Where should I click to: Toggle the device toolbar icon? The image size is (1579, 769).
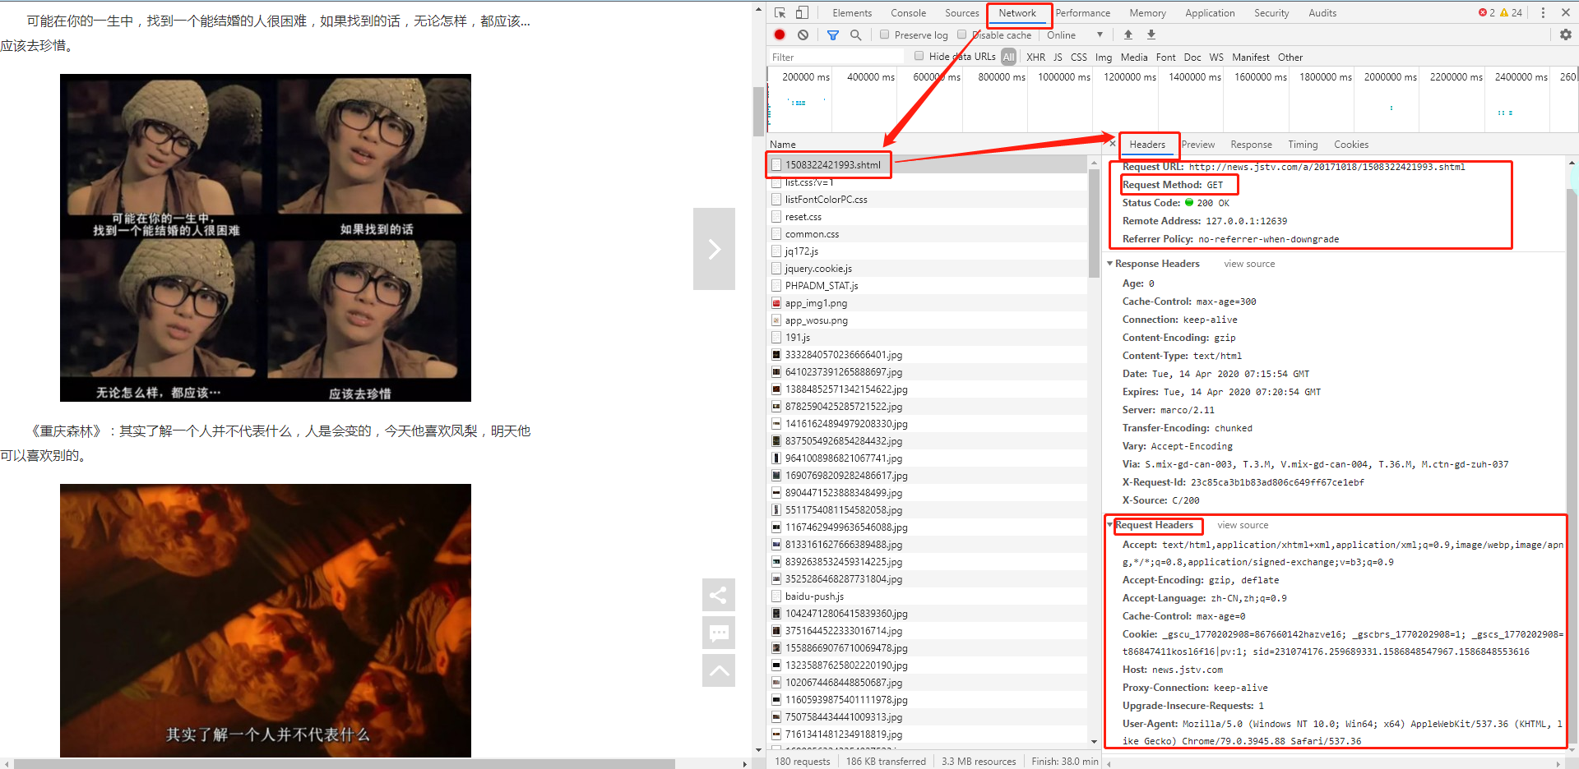802,12
